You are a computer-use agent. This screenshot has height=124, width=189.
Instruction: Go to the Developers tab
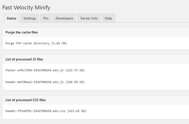[64, 18]
